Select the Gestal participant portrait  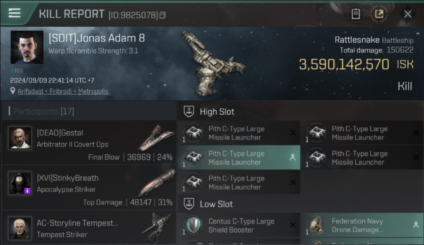(20, 138)
